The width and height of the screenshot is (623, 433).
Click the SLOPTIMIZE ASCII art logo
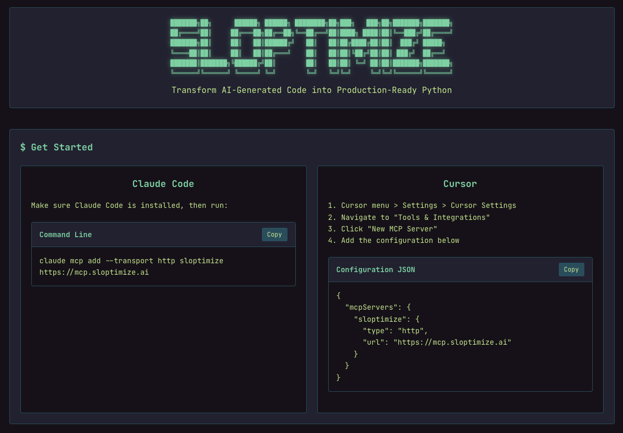click(x=311, y=46)
